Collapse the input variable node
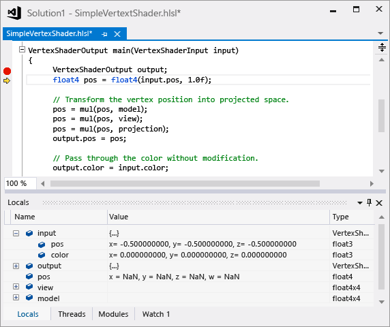The height and width of the screenshot is (327, 390). click(x=16, y=233)
